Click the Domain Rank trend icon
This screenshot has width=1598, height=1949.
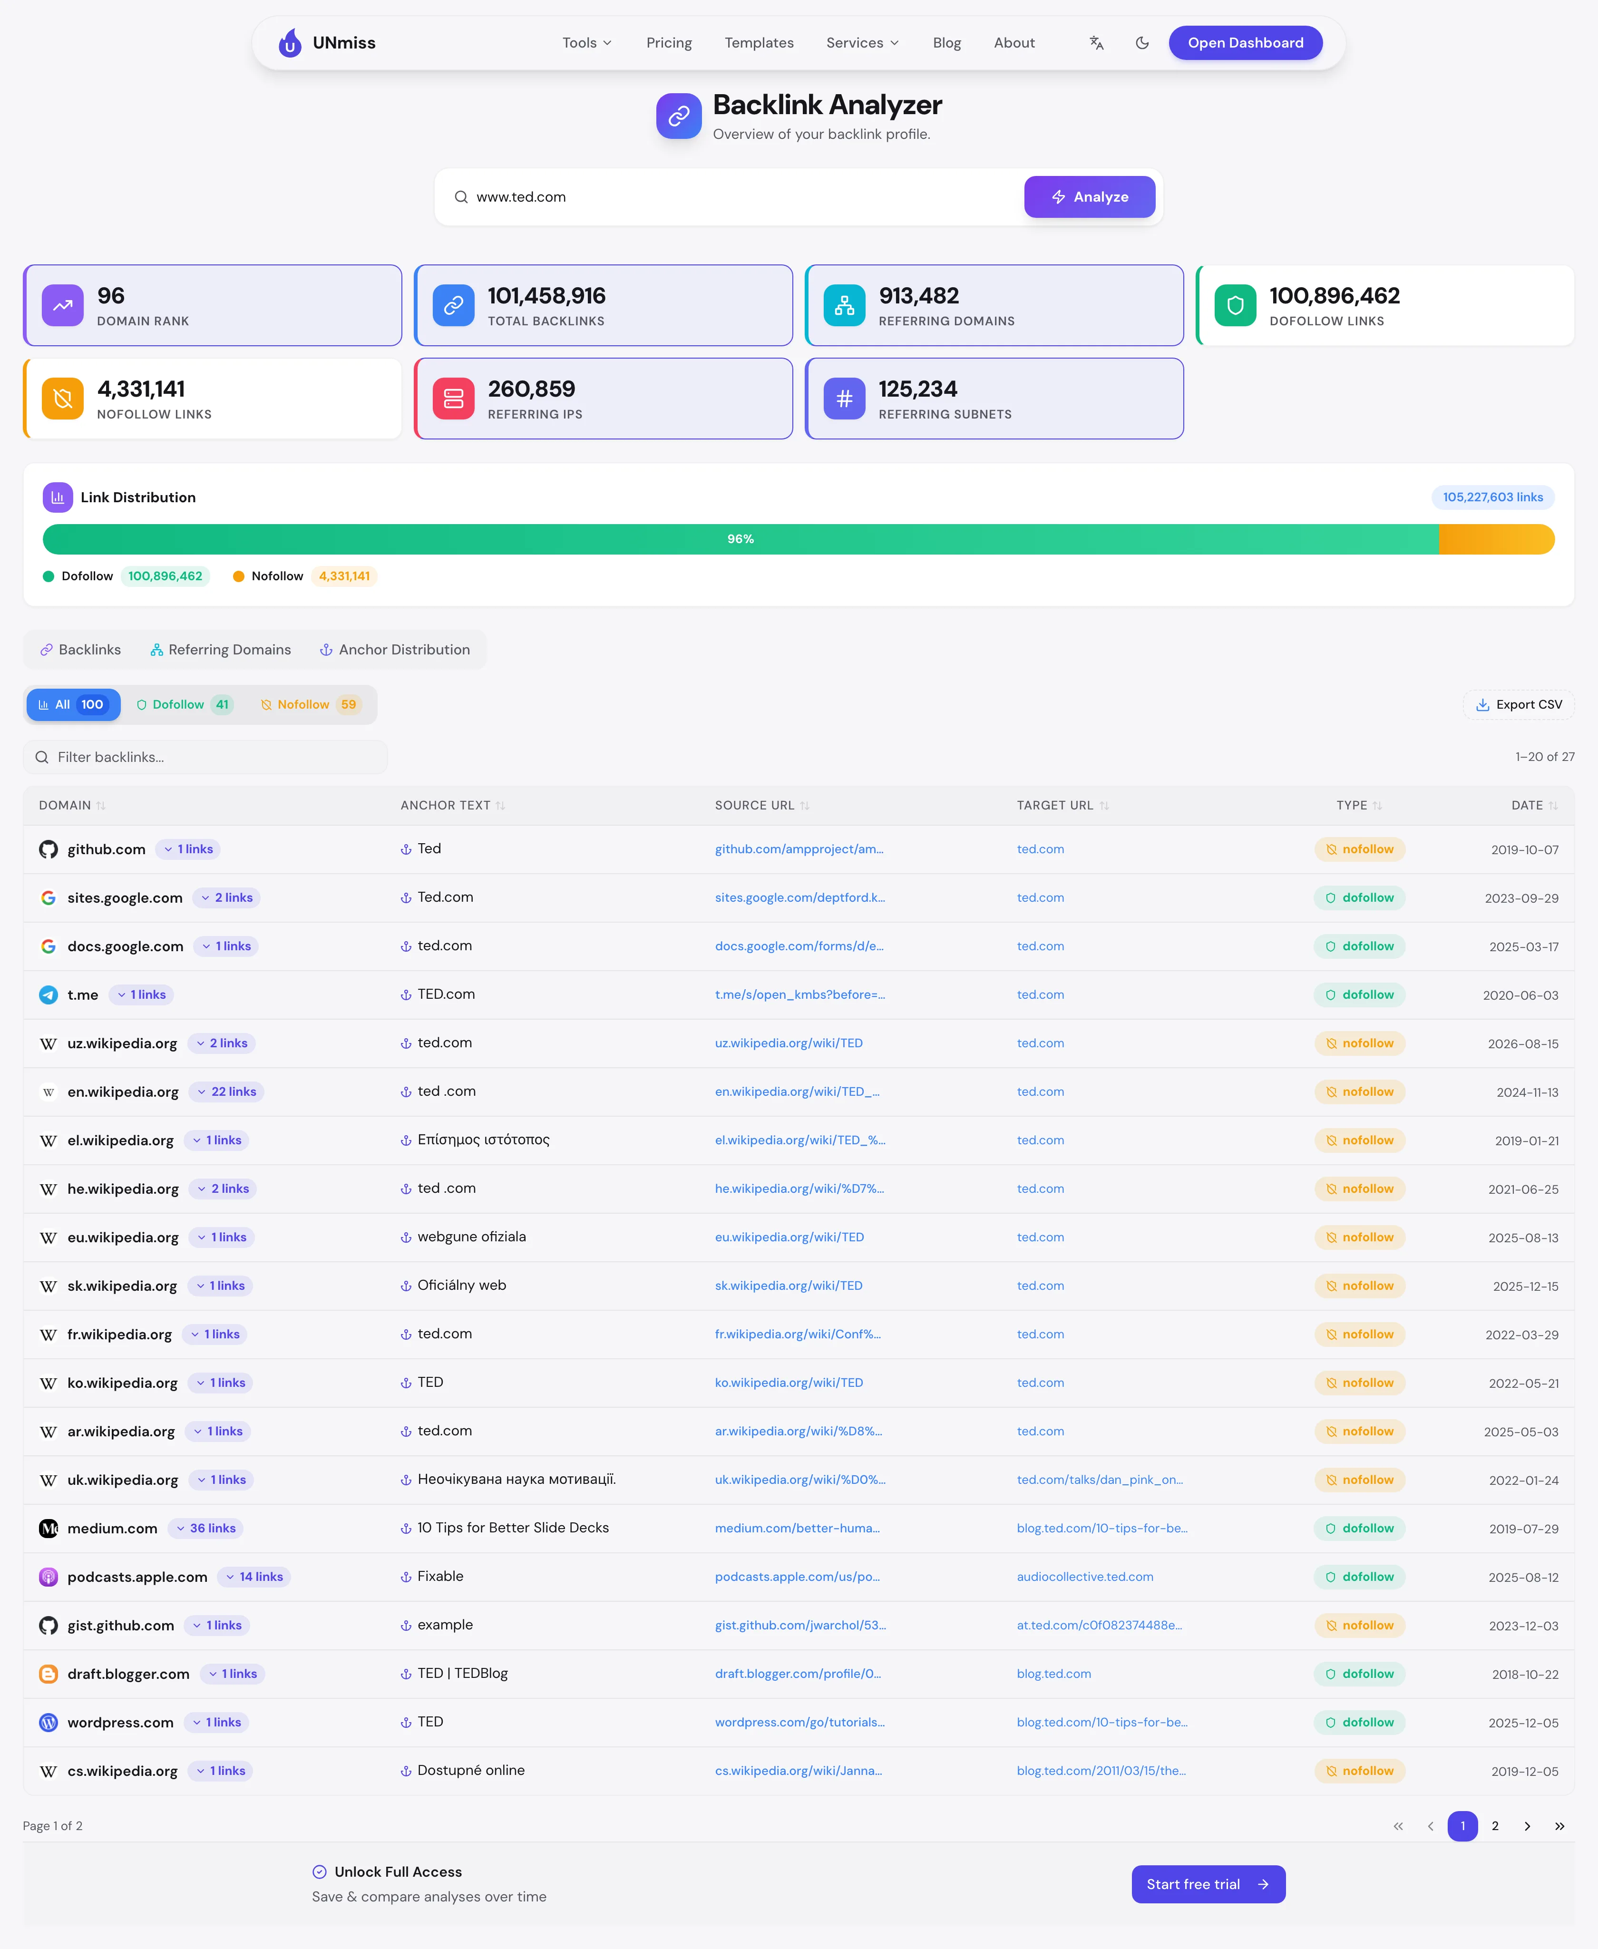pos(63,306)
